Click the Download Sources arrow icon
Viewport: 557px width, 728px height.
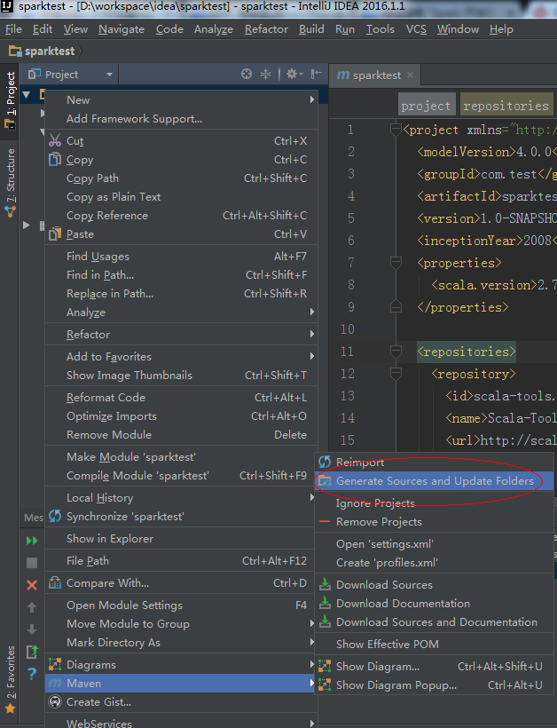pyautogui.click(x=325, y=584)
